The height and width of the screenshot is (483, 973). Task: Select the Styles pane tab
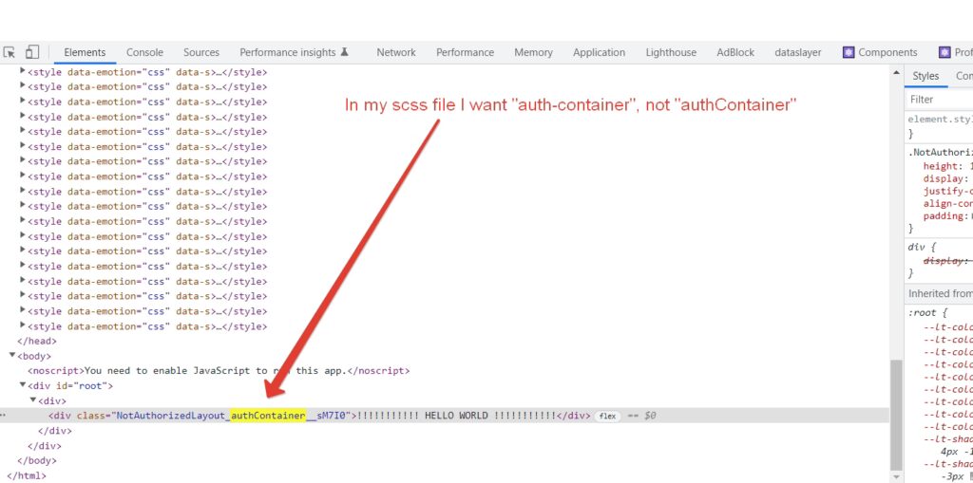click(x=925, y=76)
